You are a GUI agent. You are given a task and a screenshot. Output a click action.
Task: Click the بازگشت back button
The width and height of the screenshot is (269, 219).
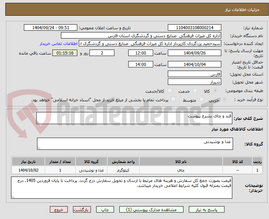point(82,210)
